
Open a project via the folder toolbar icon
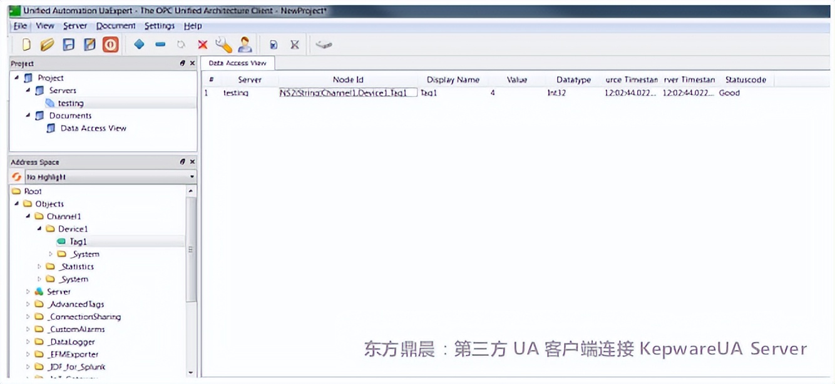point(46,44)
